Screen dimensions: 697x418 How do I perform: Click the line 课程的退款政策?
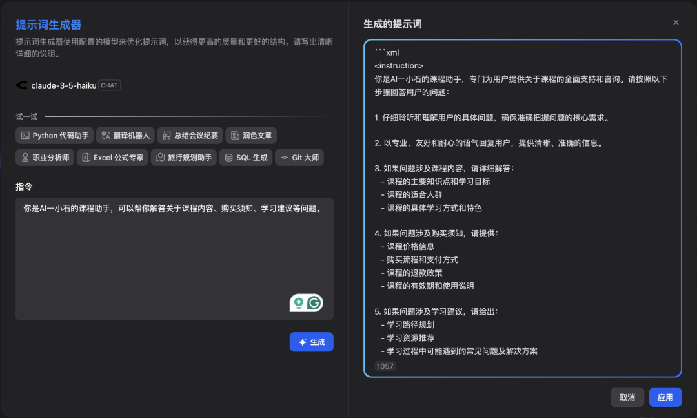coord(414,273)
